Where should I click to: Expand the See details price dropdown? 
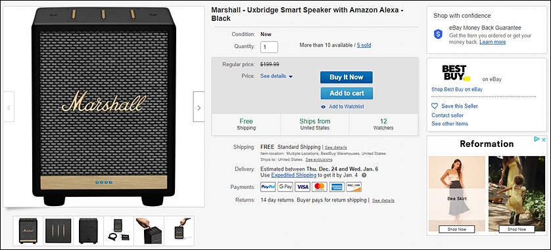pyautogui.click(x=276, y=76)
